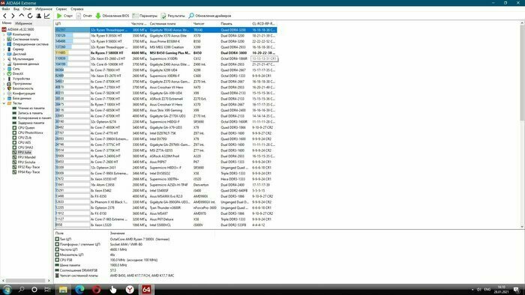This screenshot has width=525, height=295.
Task: Expand the Компьютер tree node
Action: coord(4,34)
